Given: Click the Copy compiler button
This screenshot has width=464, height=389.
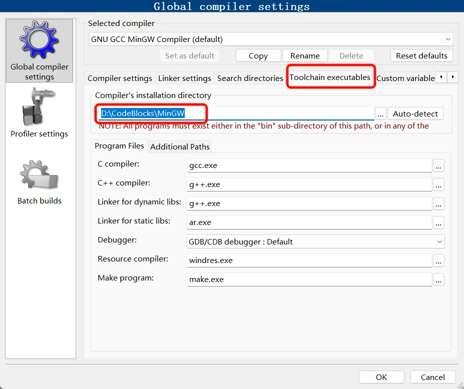Looking at the screenshot, I should (258, 55).
